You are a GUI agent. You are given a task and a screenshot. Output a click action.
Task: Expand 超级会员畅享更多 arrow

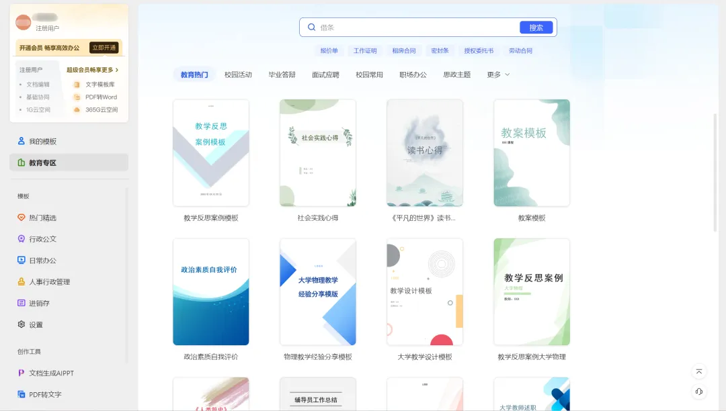click(x=117, y=70)
